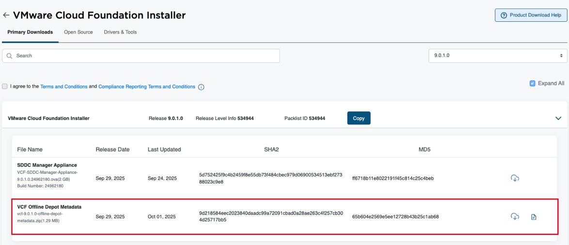The image size is (569, 245).
Task: Click the Oct 01, 2025 last updated date
Action: coord(162,217)
